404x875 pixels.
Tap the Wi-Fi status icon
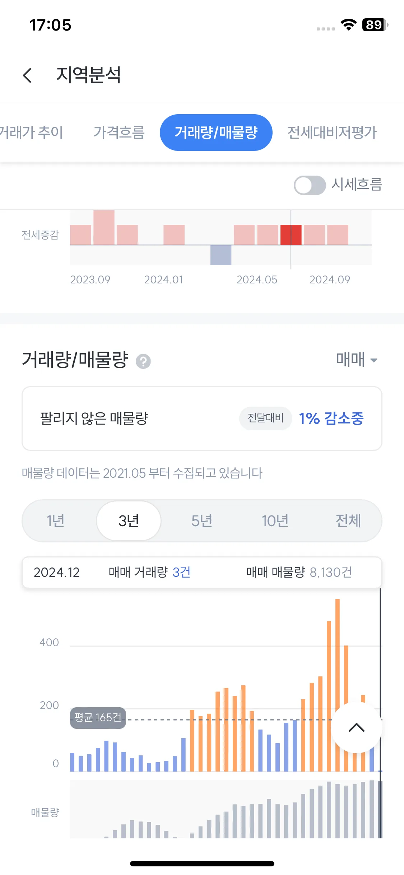click(x=348, y=25)
